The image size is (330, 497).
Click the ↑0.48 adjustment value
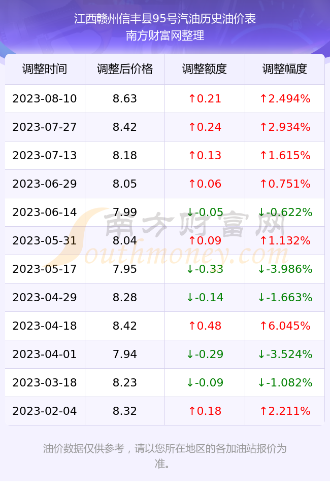pyautogui.click(x=205, y=326)
